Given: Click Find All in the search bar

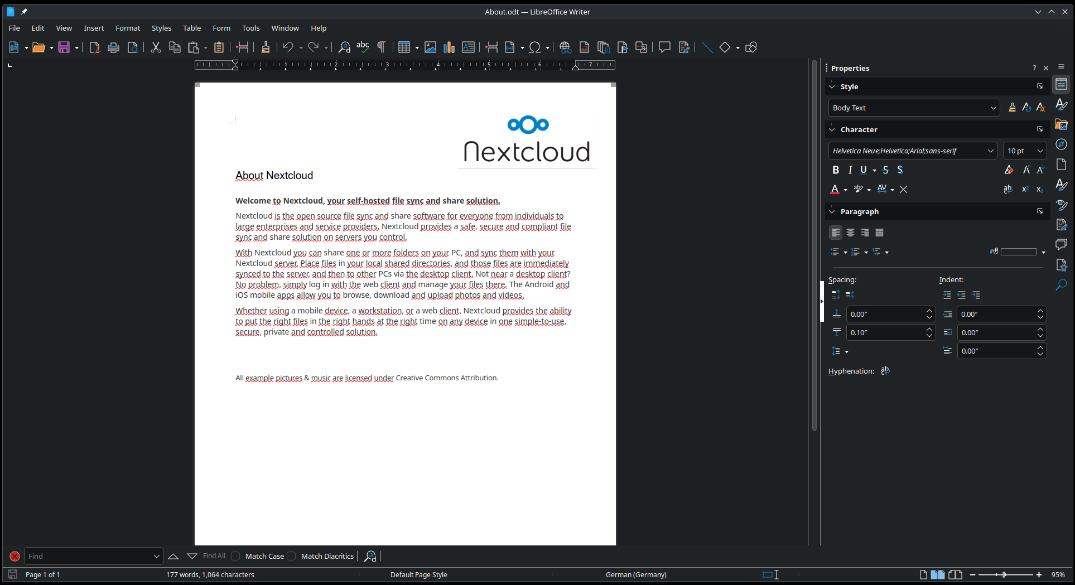Looking at the screenshot, I should click(x=214, y=556).
